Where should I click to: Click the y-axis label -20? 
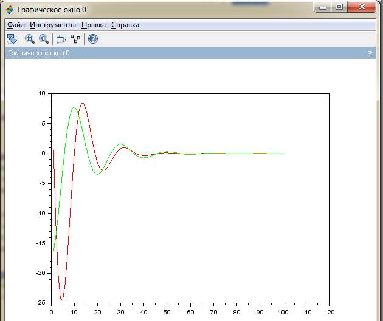click(41, 273)
